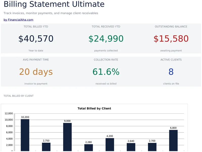Click the 'awaiting payment' caption
Image resolution: width=202 pixels, height=152 pixels.
click(171, 51)
